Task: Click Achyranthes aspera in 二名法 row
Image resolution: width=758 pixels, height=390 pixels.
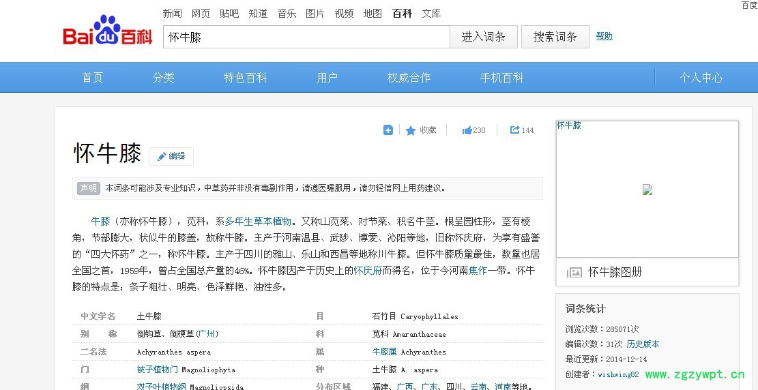Action: (173, 352)
